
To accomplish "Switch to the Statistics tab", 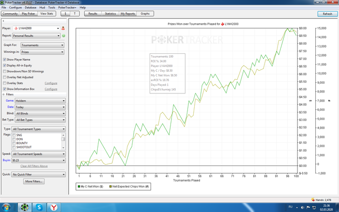I will tap(110, 14).
